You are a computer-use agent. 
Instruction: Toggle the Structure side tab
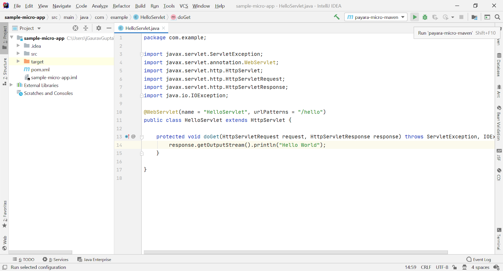(4, 72)
